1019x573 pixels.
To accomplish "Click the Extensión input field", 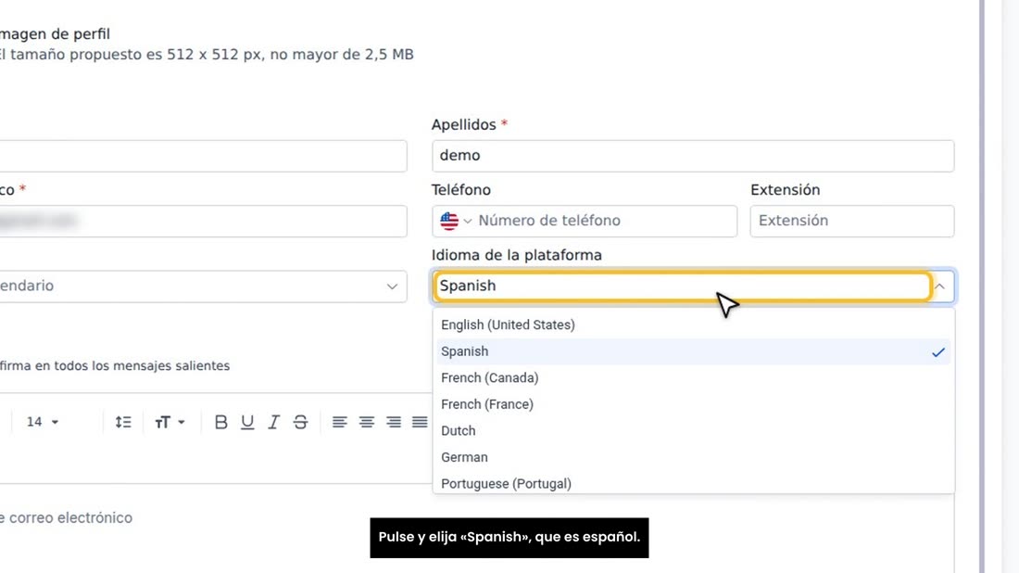I will tap(852, 222).
